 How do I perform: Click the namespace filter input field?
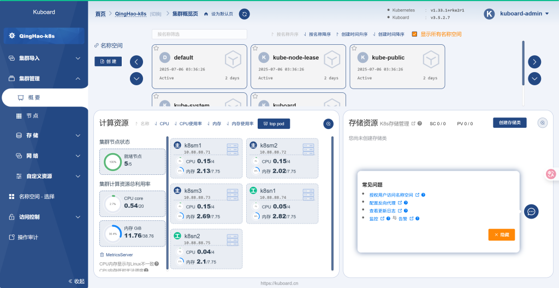click(x=199, y=34)
